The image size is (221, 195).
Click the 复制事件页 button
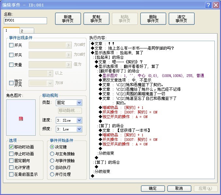(x=96, y=19)
